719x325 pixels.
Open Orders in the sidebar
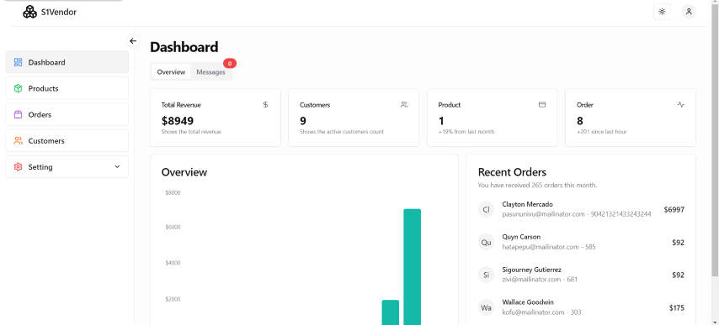[67, 115]
